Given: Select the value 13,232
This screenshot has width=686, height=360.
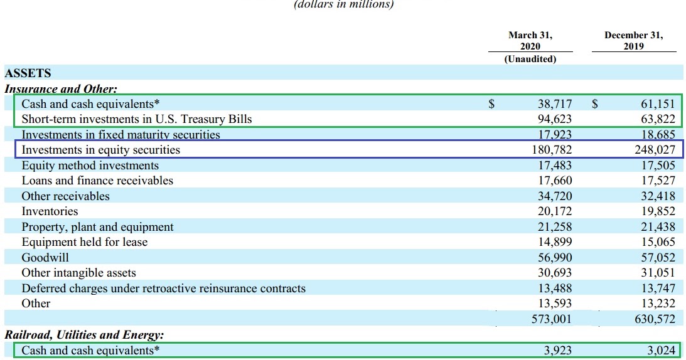Looking at the screenshot, I should pyautogui.click(x=658, y=303).
